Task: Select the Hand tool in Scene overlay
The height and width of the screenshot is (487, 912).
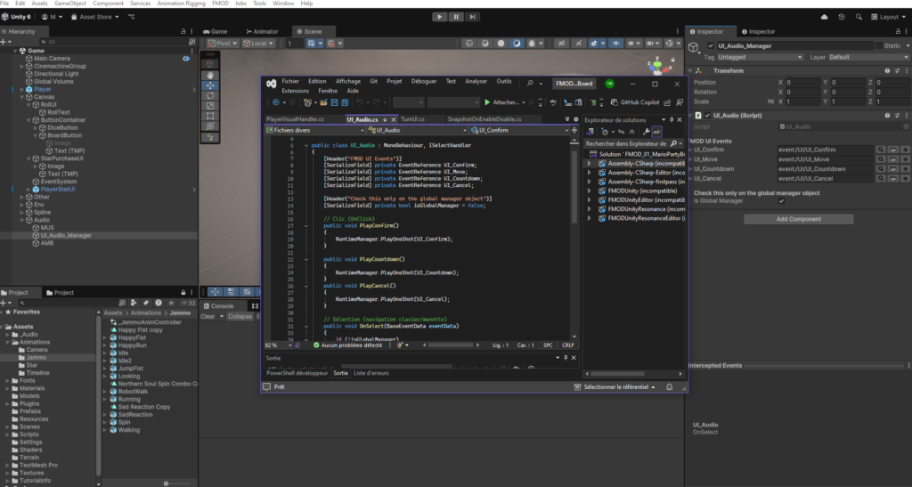Action: pyautogui.click(x=209, y=74)
